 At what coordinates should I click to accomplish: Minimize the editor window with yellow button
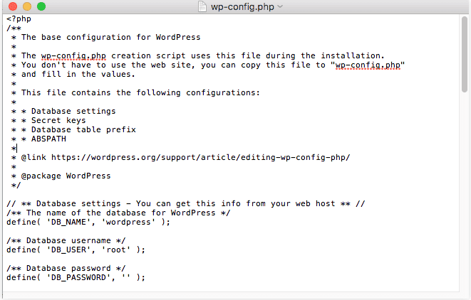(25, 6)
